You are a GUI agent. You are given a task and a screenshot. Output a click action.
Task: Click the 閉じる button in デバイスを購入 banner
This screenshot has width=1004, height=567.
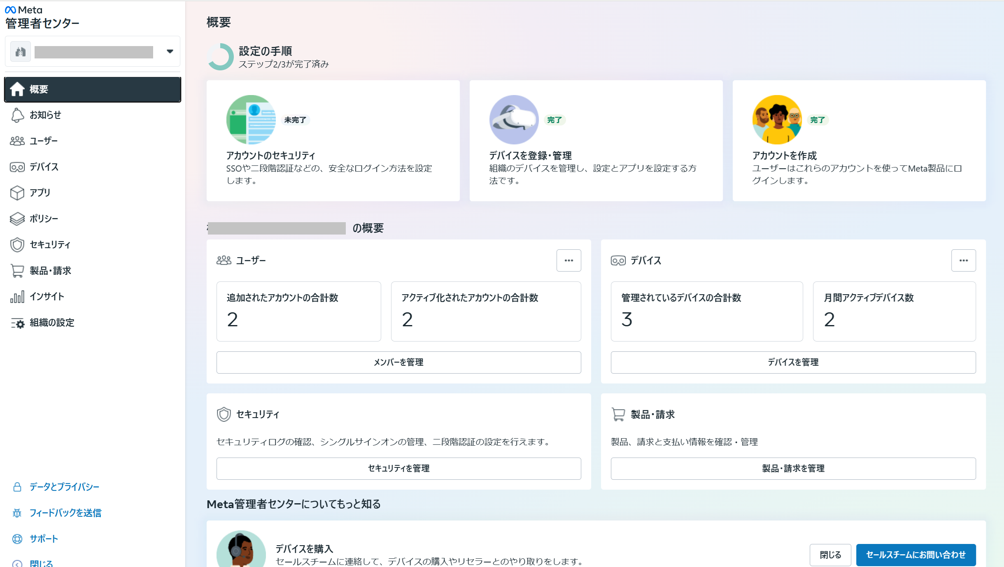pyautogui.click(x=830, y=555)
